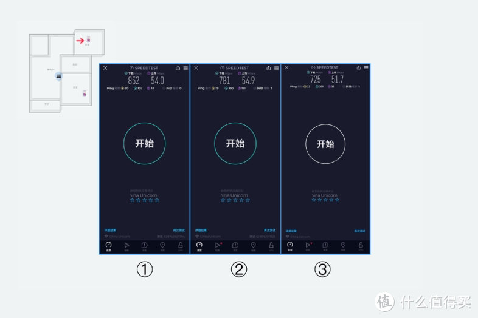
Task: Open Video play tab on 852 Mbps screen
Action: 126,246
